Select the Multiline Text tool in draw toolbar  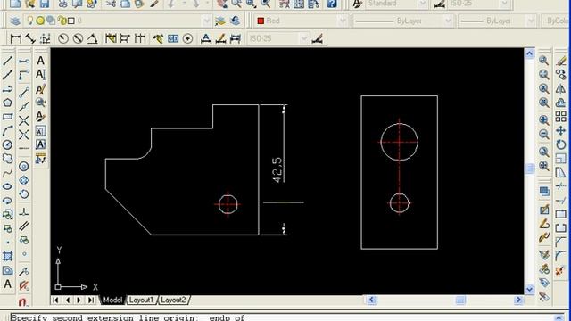(x=8, y=284)
